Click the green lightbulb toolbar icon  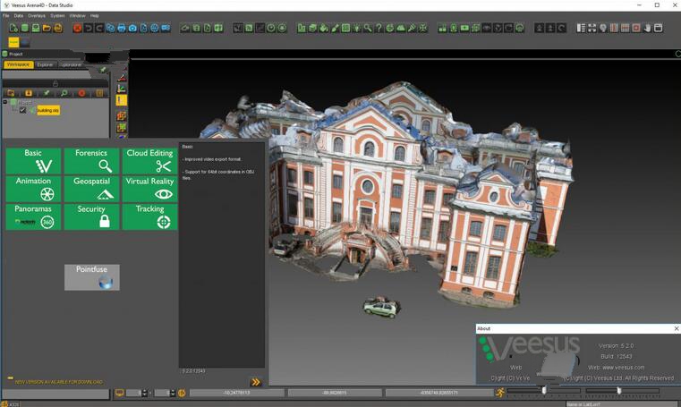point(356,29)
